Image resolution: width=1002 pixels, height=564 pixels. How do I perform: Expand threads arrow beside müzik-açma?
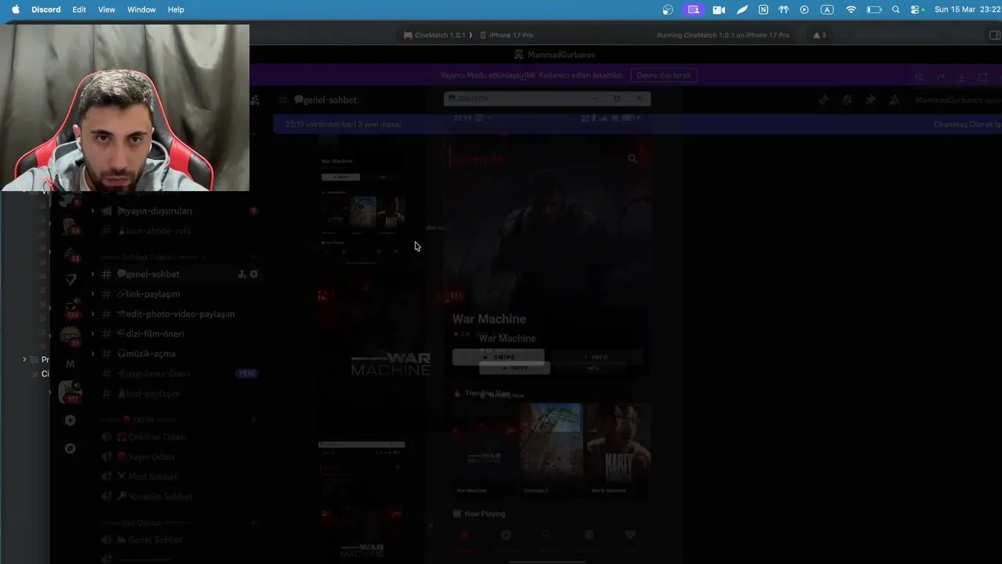pos(93,353)
